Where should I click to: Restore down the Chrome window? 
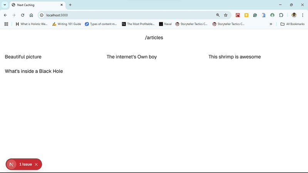[x=291, y=5]
